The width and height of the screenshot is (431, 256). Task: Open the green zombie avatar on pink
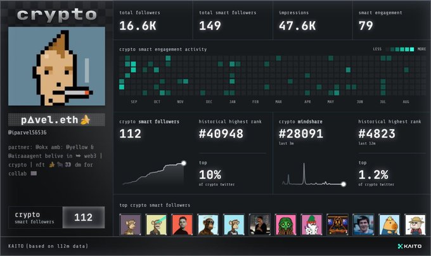click(286, 225)
